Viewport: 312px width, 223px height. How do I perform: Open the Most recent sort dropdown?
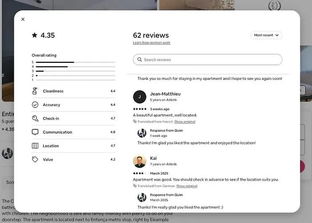[x=266, y=35]
